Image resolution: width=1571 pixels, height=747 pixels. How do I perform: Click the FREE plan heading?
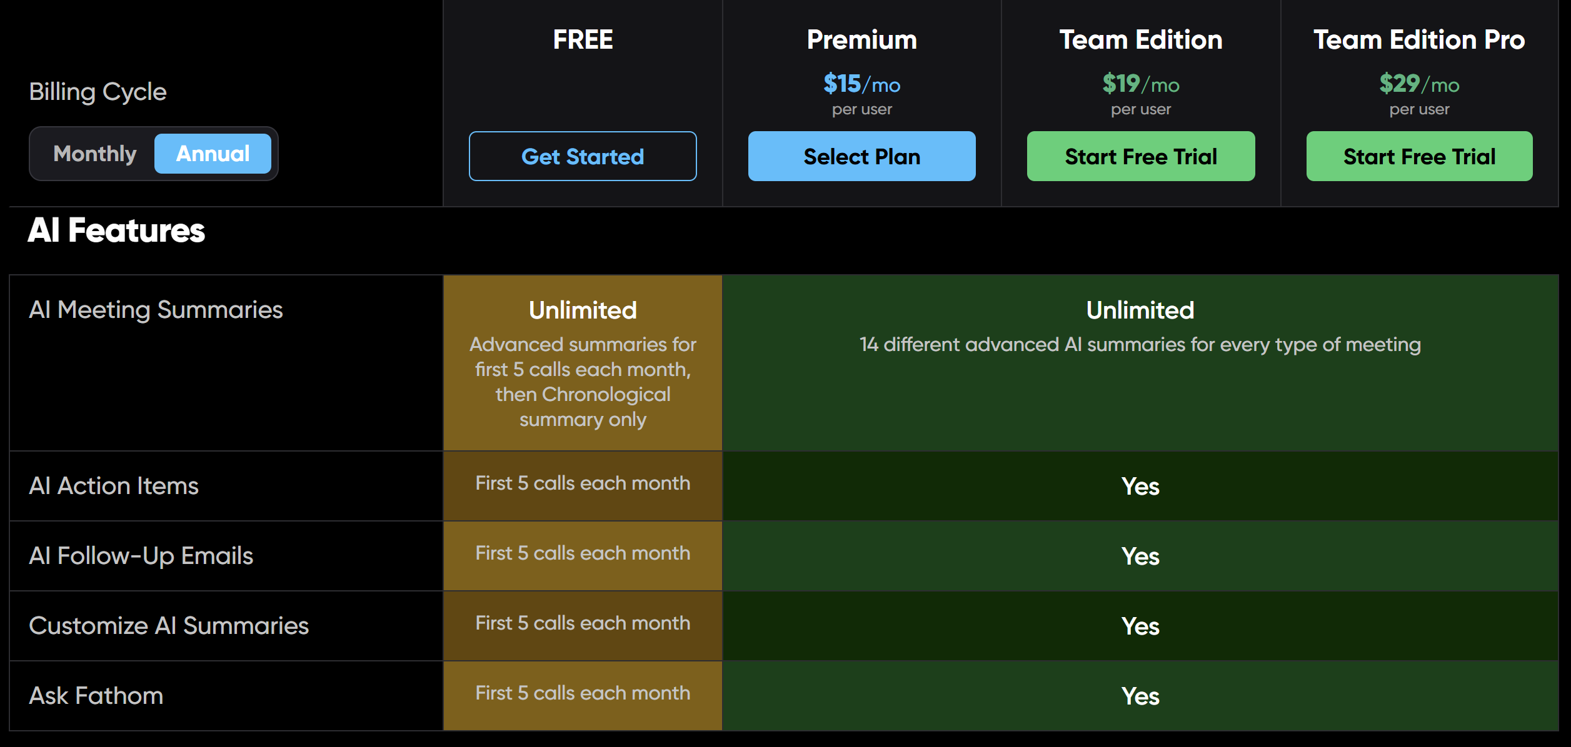tap(583, 39)
